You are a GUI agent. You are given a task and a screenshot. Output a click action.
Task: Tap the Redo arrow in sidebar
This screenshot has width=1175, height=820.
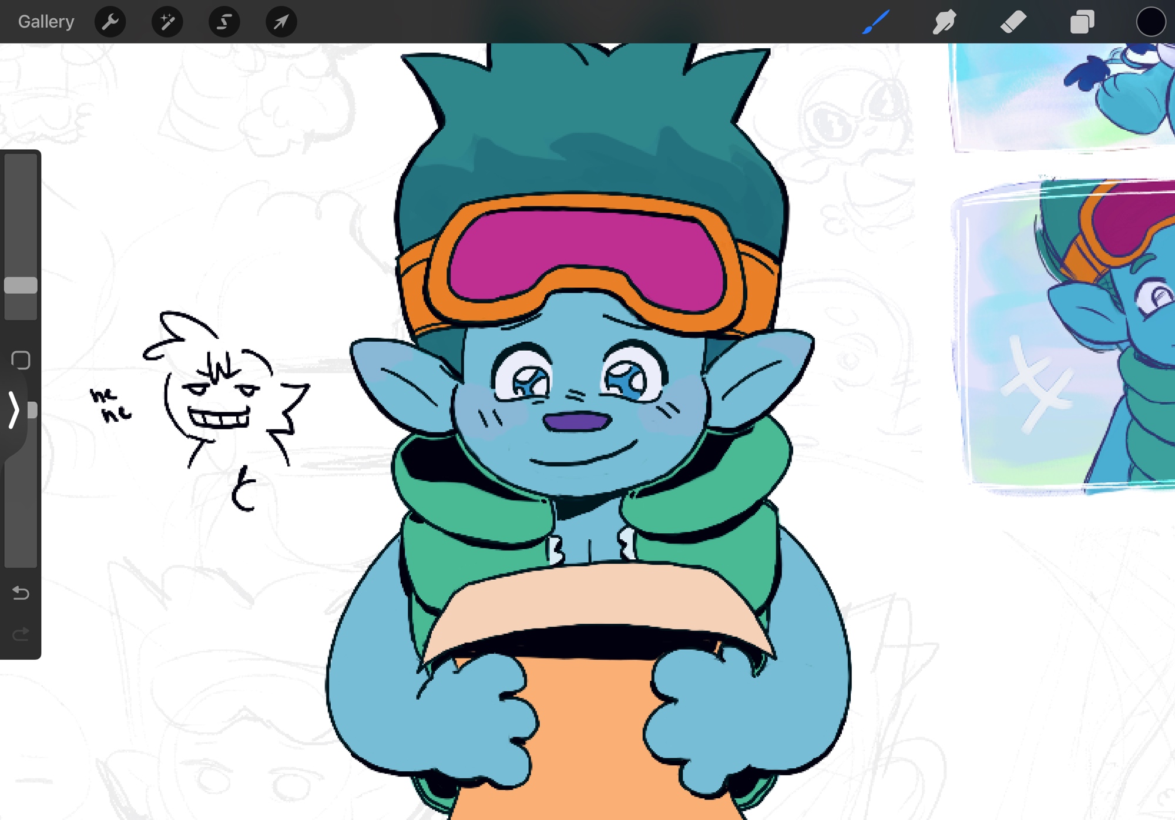point(21,634)
